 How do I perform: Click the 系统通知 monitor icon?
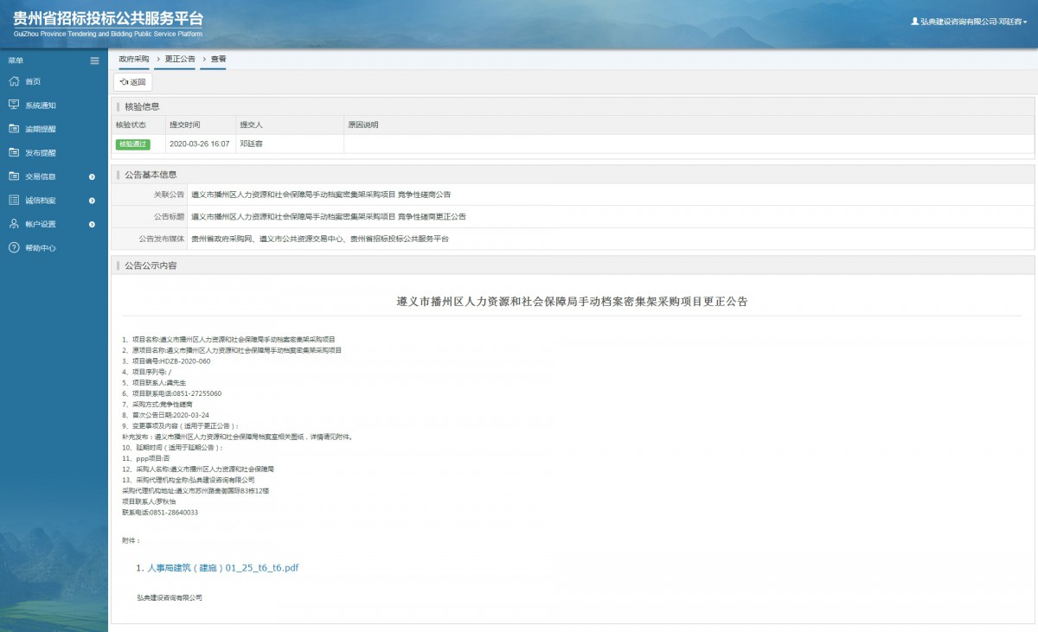point(14,105)
